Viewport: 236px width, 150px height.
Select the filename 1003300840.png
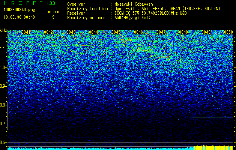click(19, 10)
